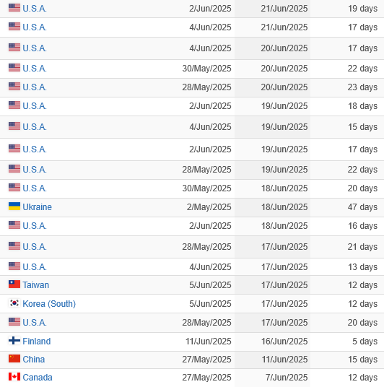Select the 16/Jun/2025 date cell
Image resolution: width=384 pixels, height=387 pixels.
coord(284,341)
